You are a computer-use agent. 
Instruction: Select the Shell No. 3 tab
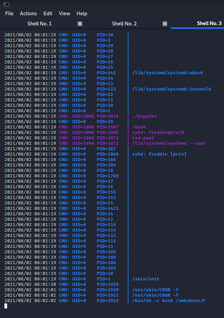(x=209, y=23)
